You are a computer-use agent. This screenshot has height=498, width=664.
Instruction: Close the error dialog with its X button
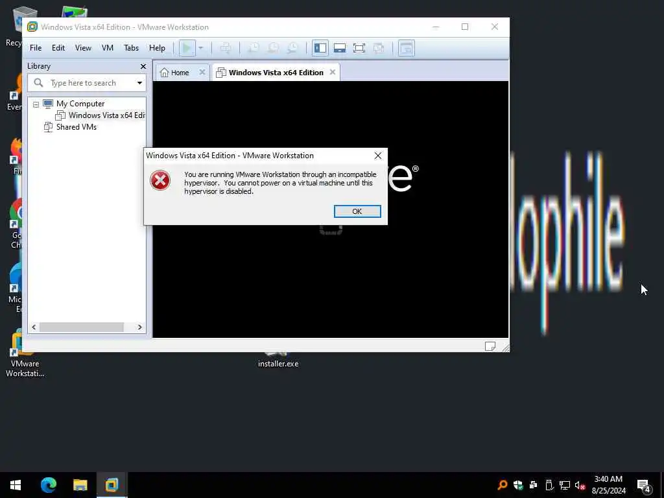click(x=378, y=156)
